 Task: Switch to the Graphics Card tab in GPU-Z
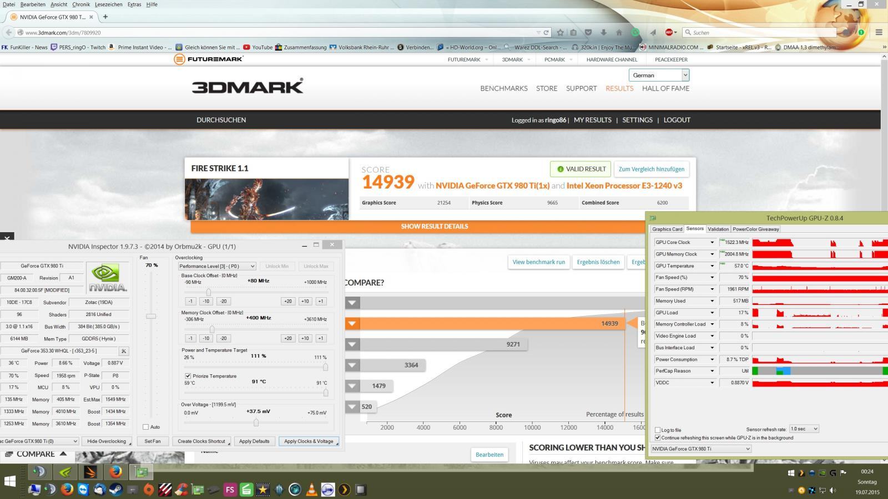point(667,229)
